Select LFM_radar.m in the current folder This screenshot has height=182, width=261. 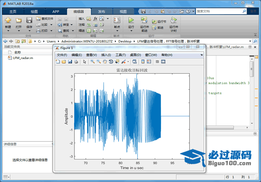(23, 58)
